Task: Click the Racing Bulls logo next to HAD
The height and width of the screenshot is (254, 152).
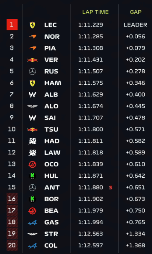Action: (x=32, y=141)
